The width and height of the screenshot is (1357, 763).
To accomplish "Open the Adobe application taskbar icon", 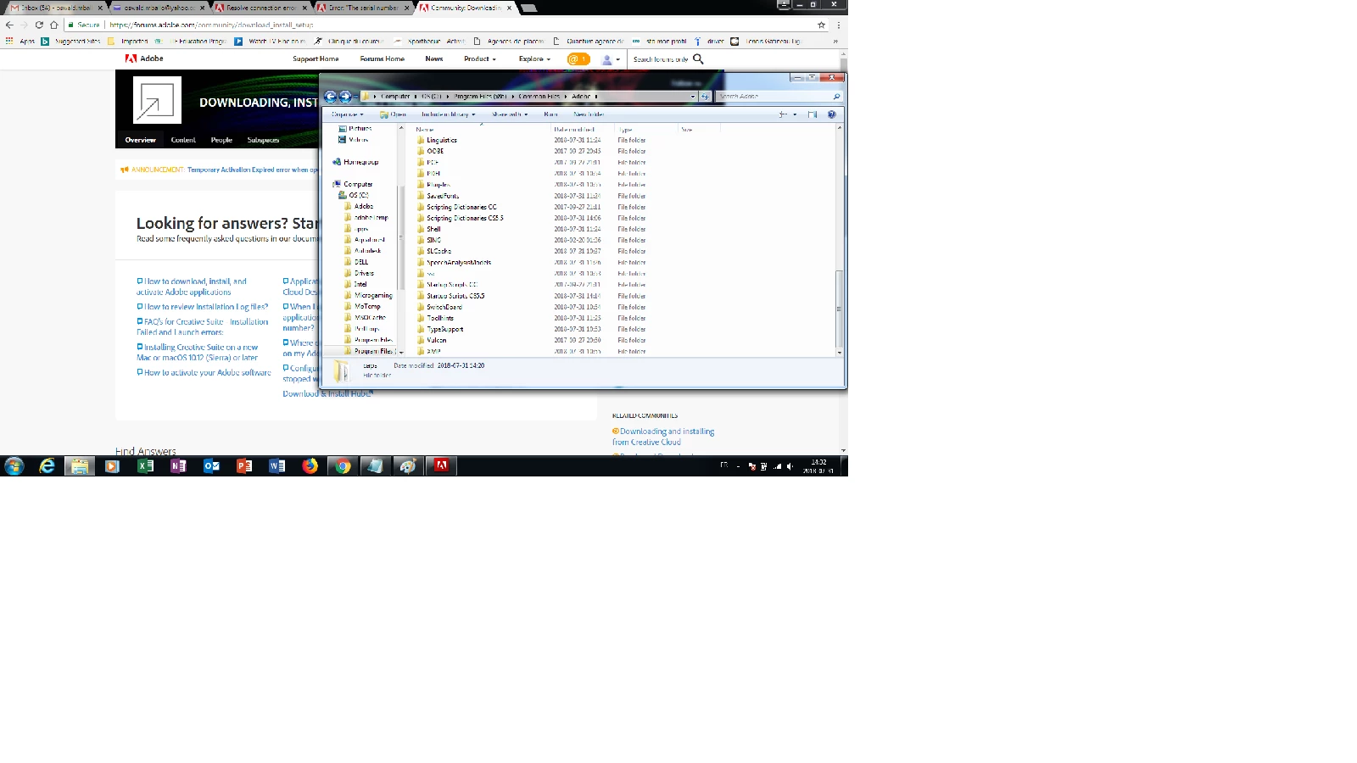I will [441, 465].
